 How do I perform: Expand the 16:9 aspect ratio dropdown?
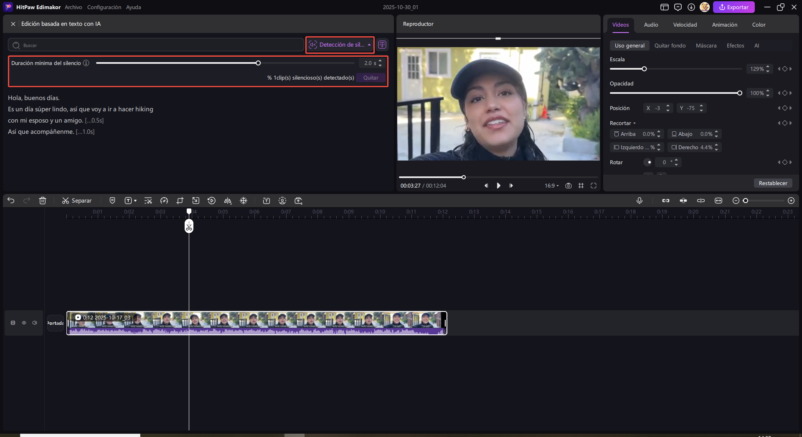pyautogui.click(x=551, y=186)
